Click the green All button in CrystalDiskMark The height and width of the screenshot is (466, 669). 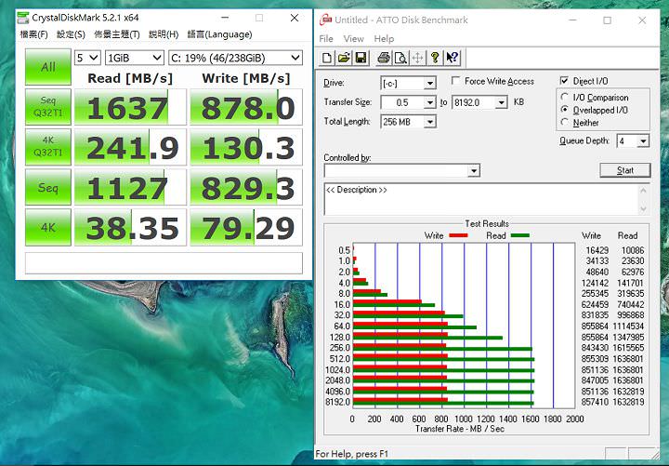click(47, 67)
